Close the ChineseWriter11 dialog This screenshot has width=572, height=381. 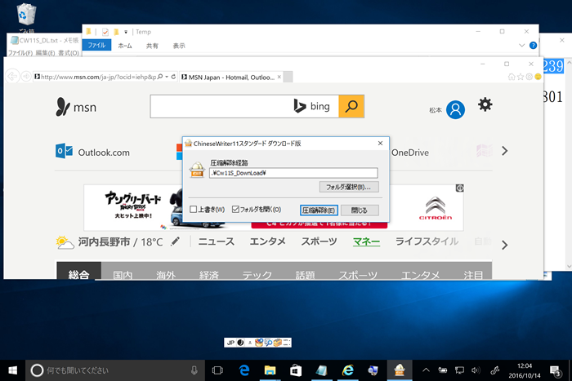click(x=380, y=144)
